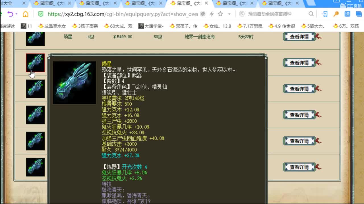The image size is (364, 204).
Task: Close the last 藏宝阁 tab
Action: pyautogui.click(x=297, y=3)
